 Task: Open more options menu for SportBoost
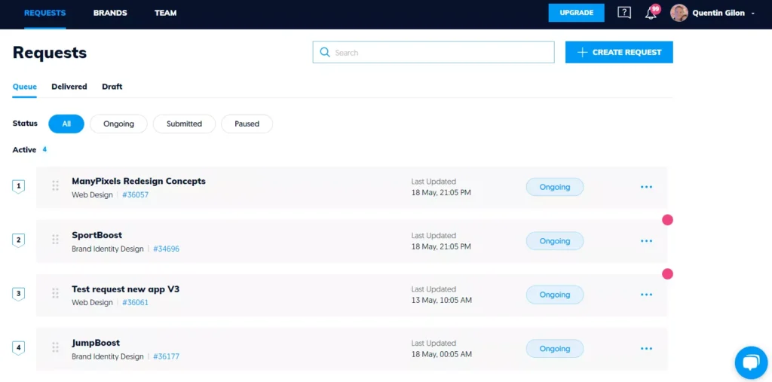tap(646, 240)
